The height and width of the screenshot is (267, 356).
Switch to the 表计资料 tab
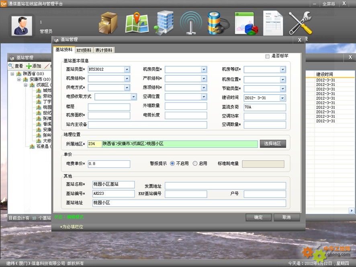click(x=104, y=50)
